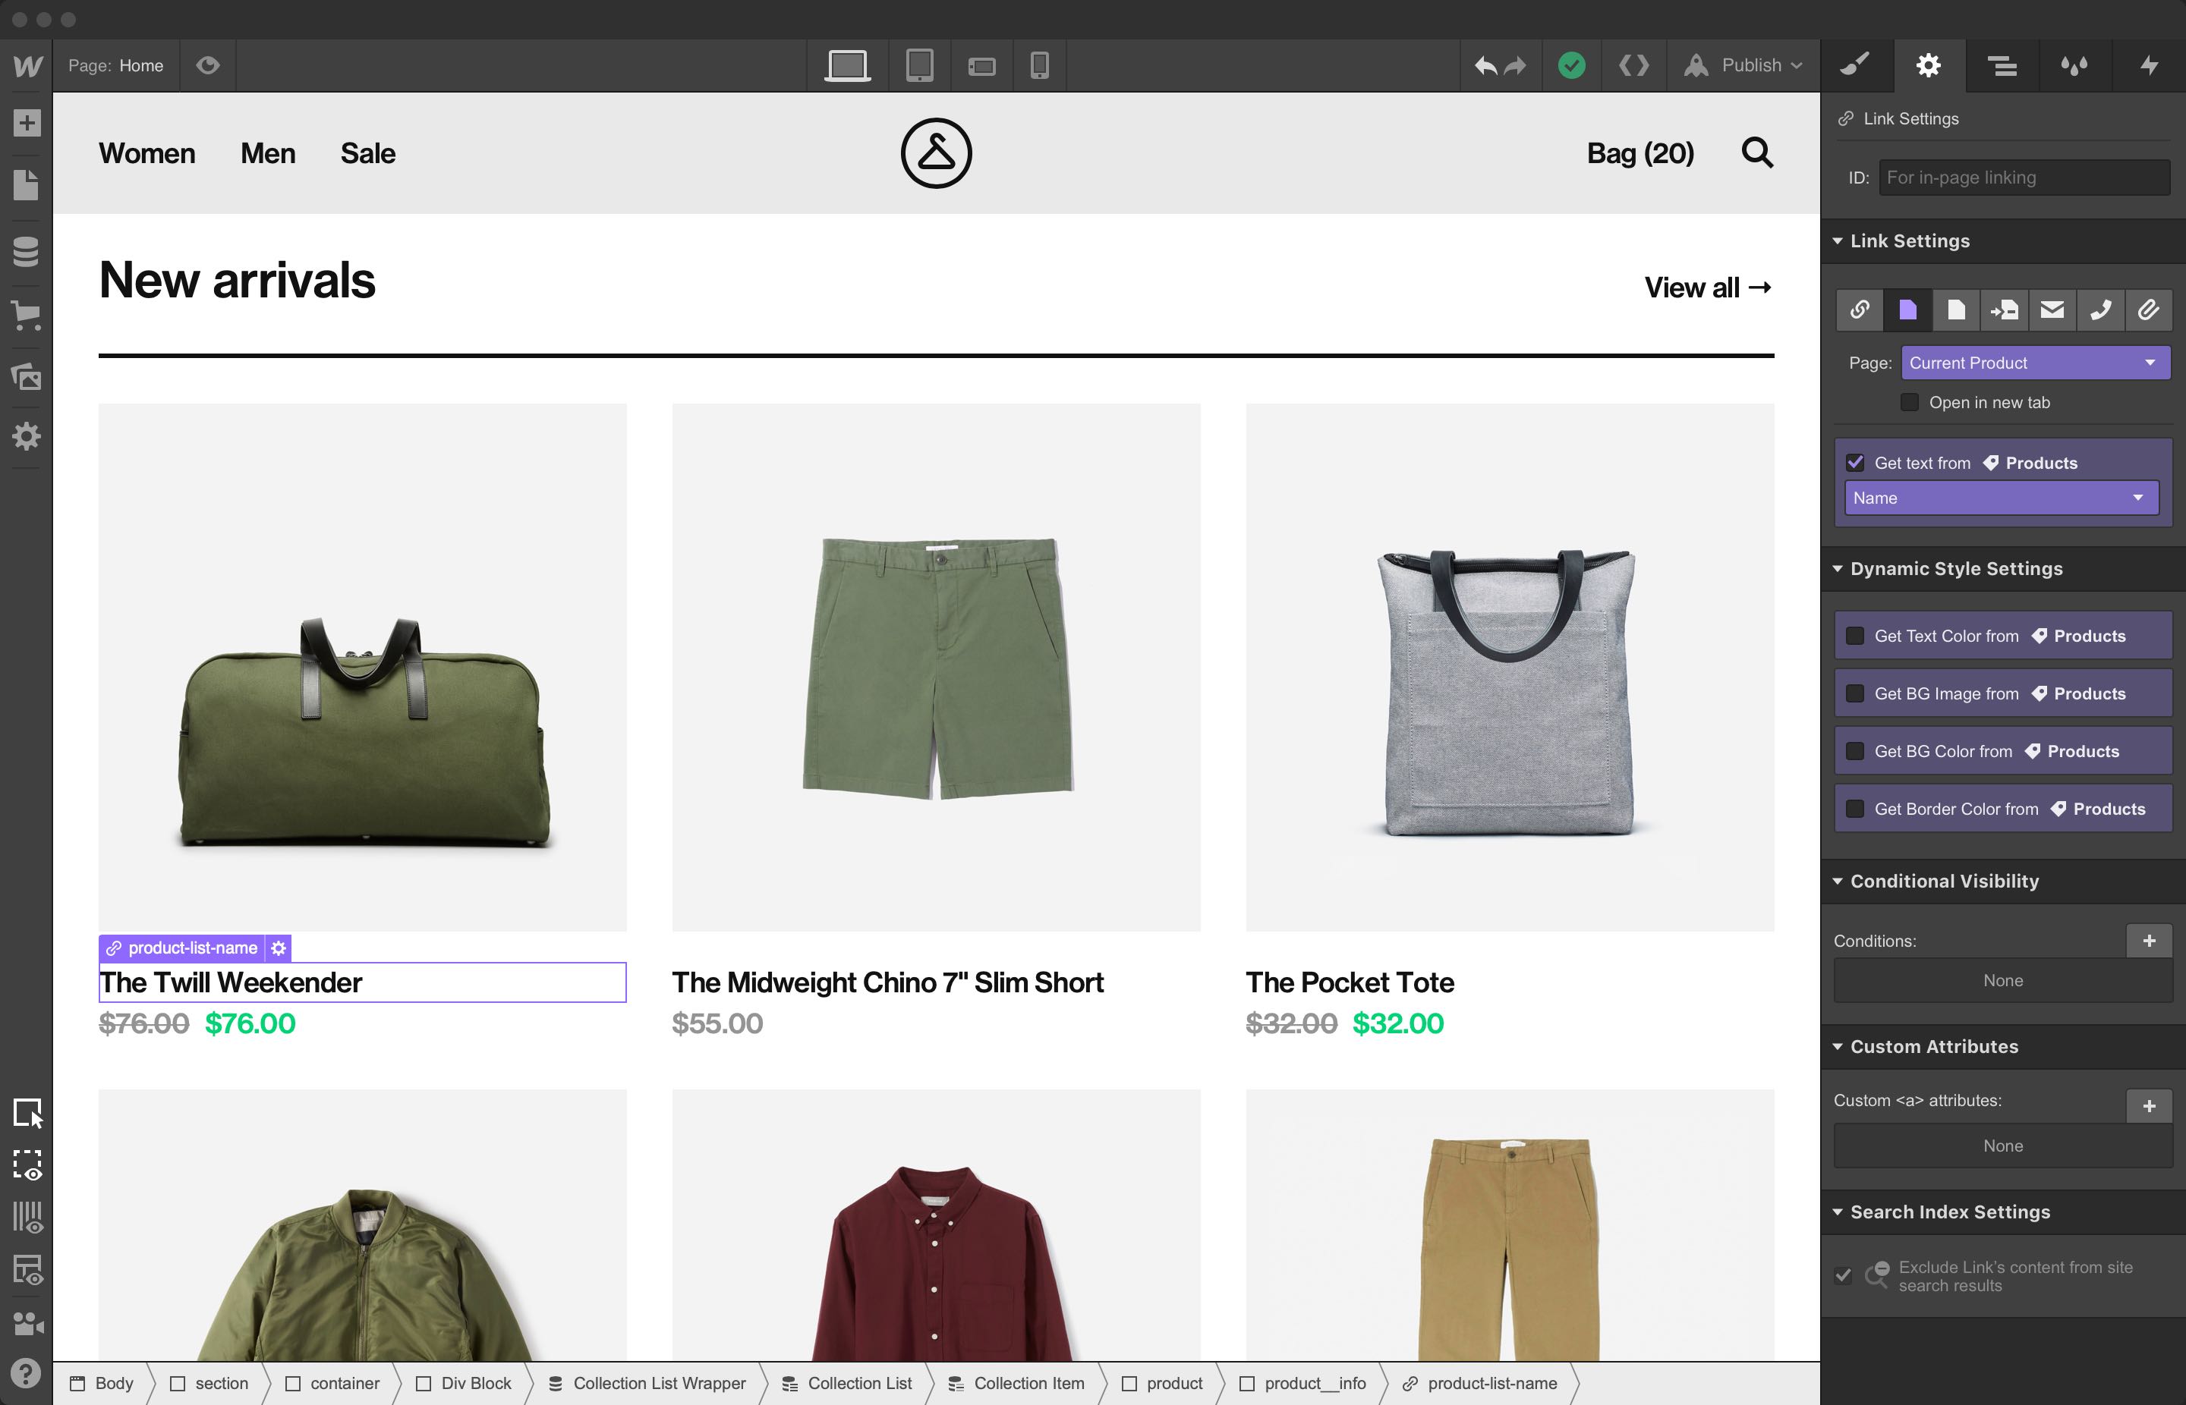This screenshot has height=1405, width=2186.
Task: Open the Current Product page dropdown
Action: [2036, 363]
